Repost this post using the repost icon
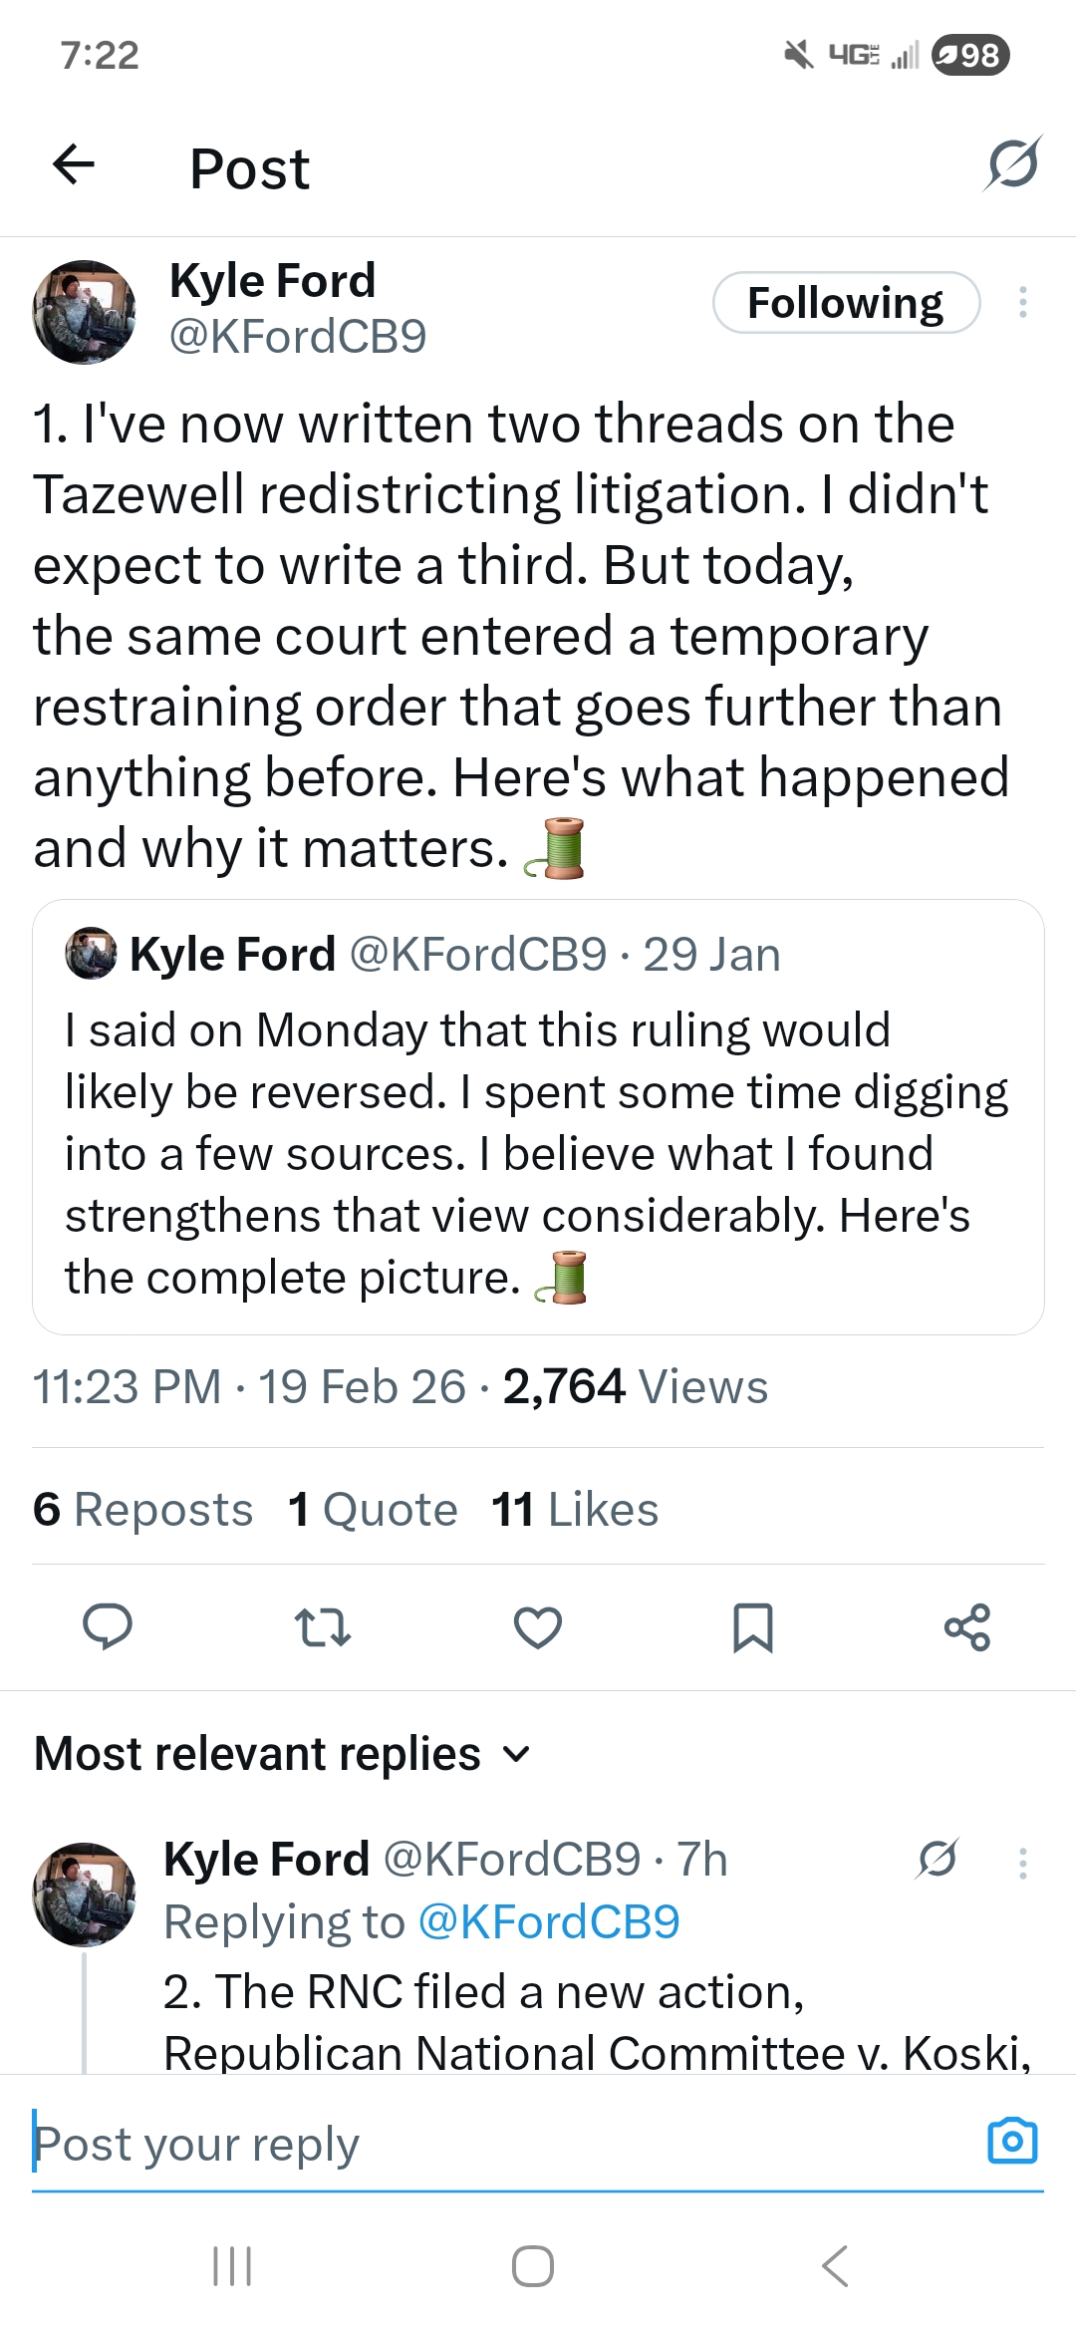 pyautogui.click(x=323, y=1627)
